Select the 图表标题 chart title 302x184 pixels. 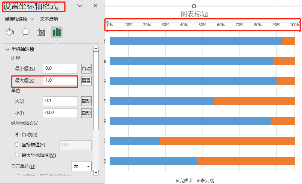click(x=194, y=14)
